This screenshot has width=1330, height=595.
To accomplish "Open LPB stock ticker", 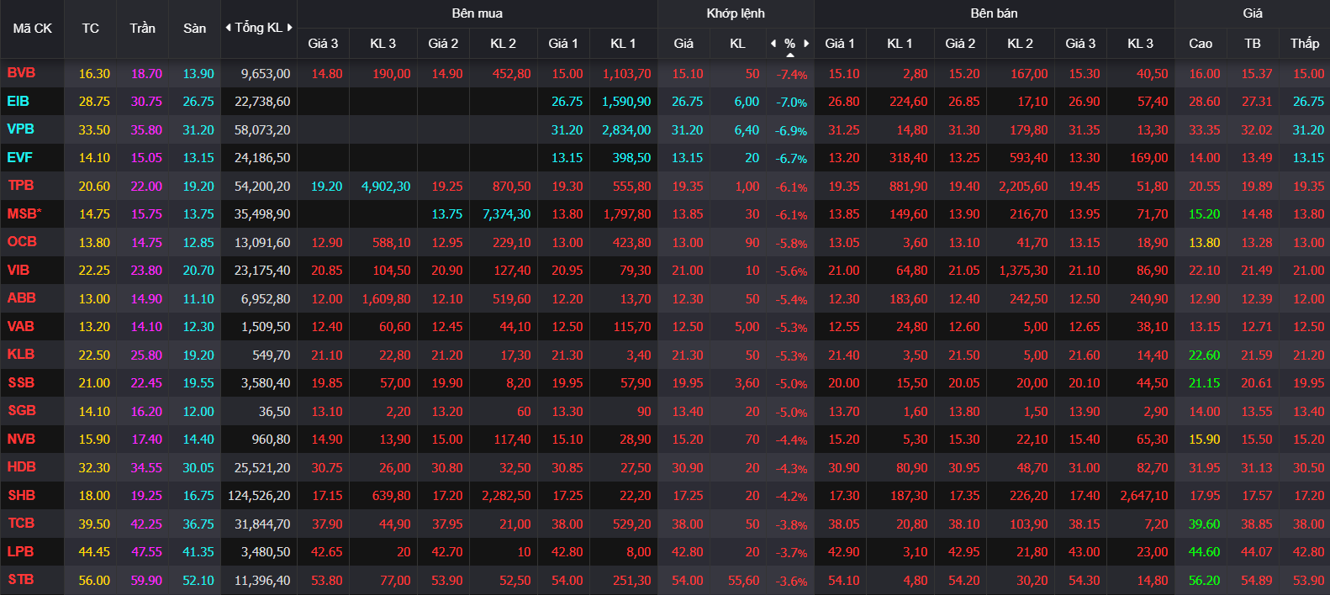I will tap(20, 551).
